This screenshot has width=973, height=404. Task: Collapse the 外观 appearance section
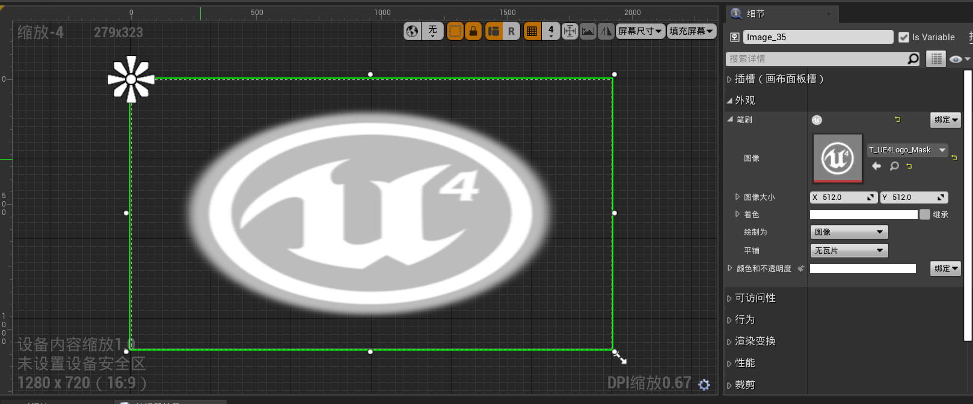pos(729,101)
